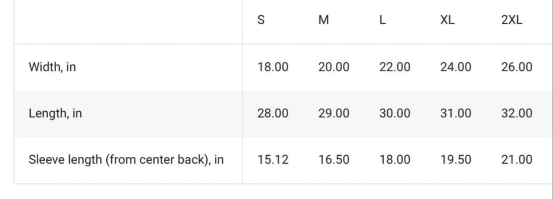Screen dimensions: 553x199
Task: Select the 32.00 length cell
Action: (x=517, y=113)
